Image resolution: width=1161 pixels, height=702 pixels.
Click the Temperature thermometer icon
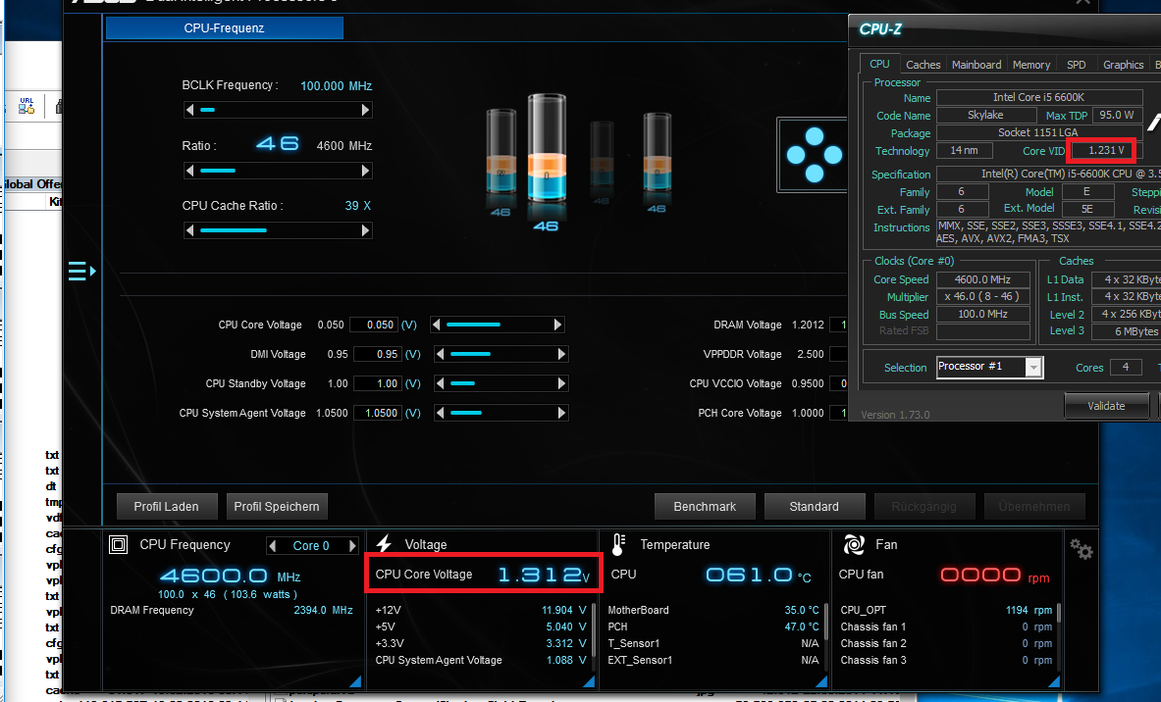coord(619,544)
